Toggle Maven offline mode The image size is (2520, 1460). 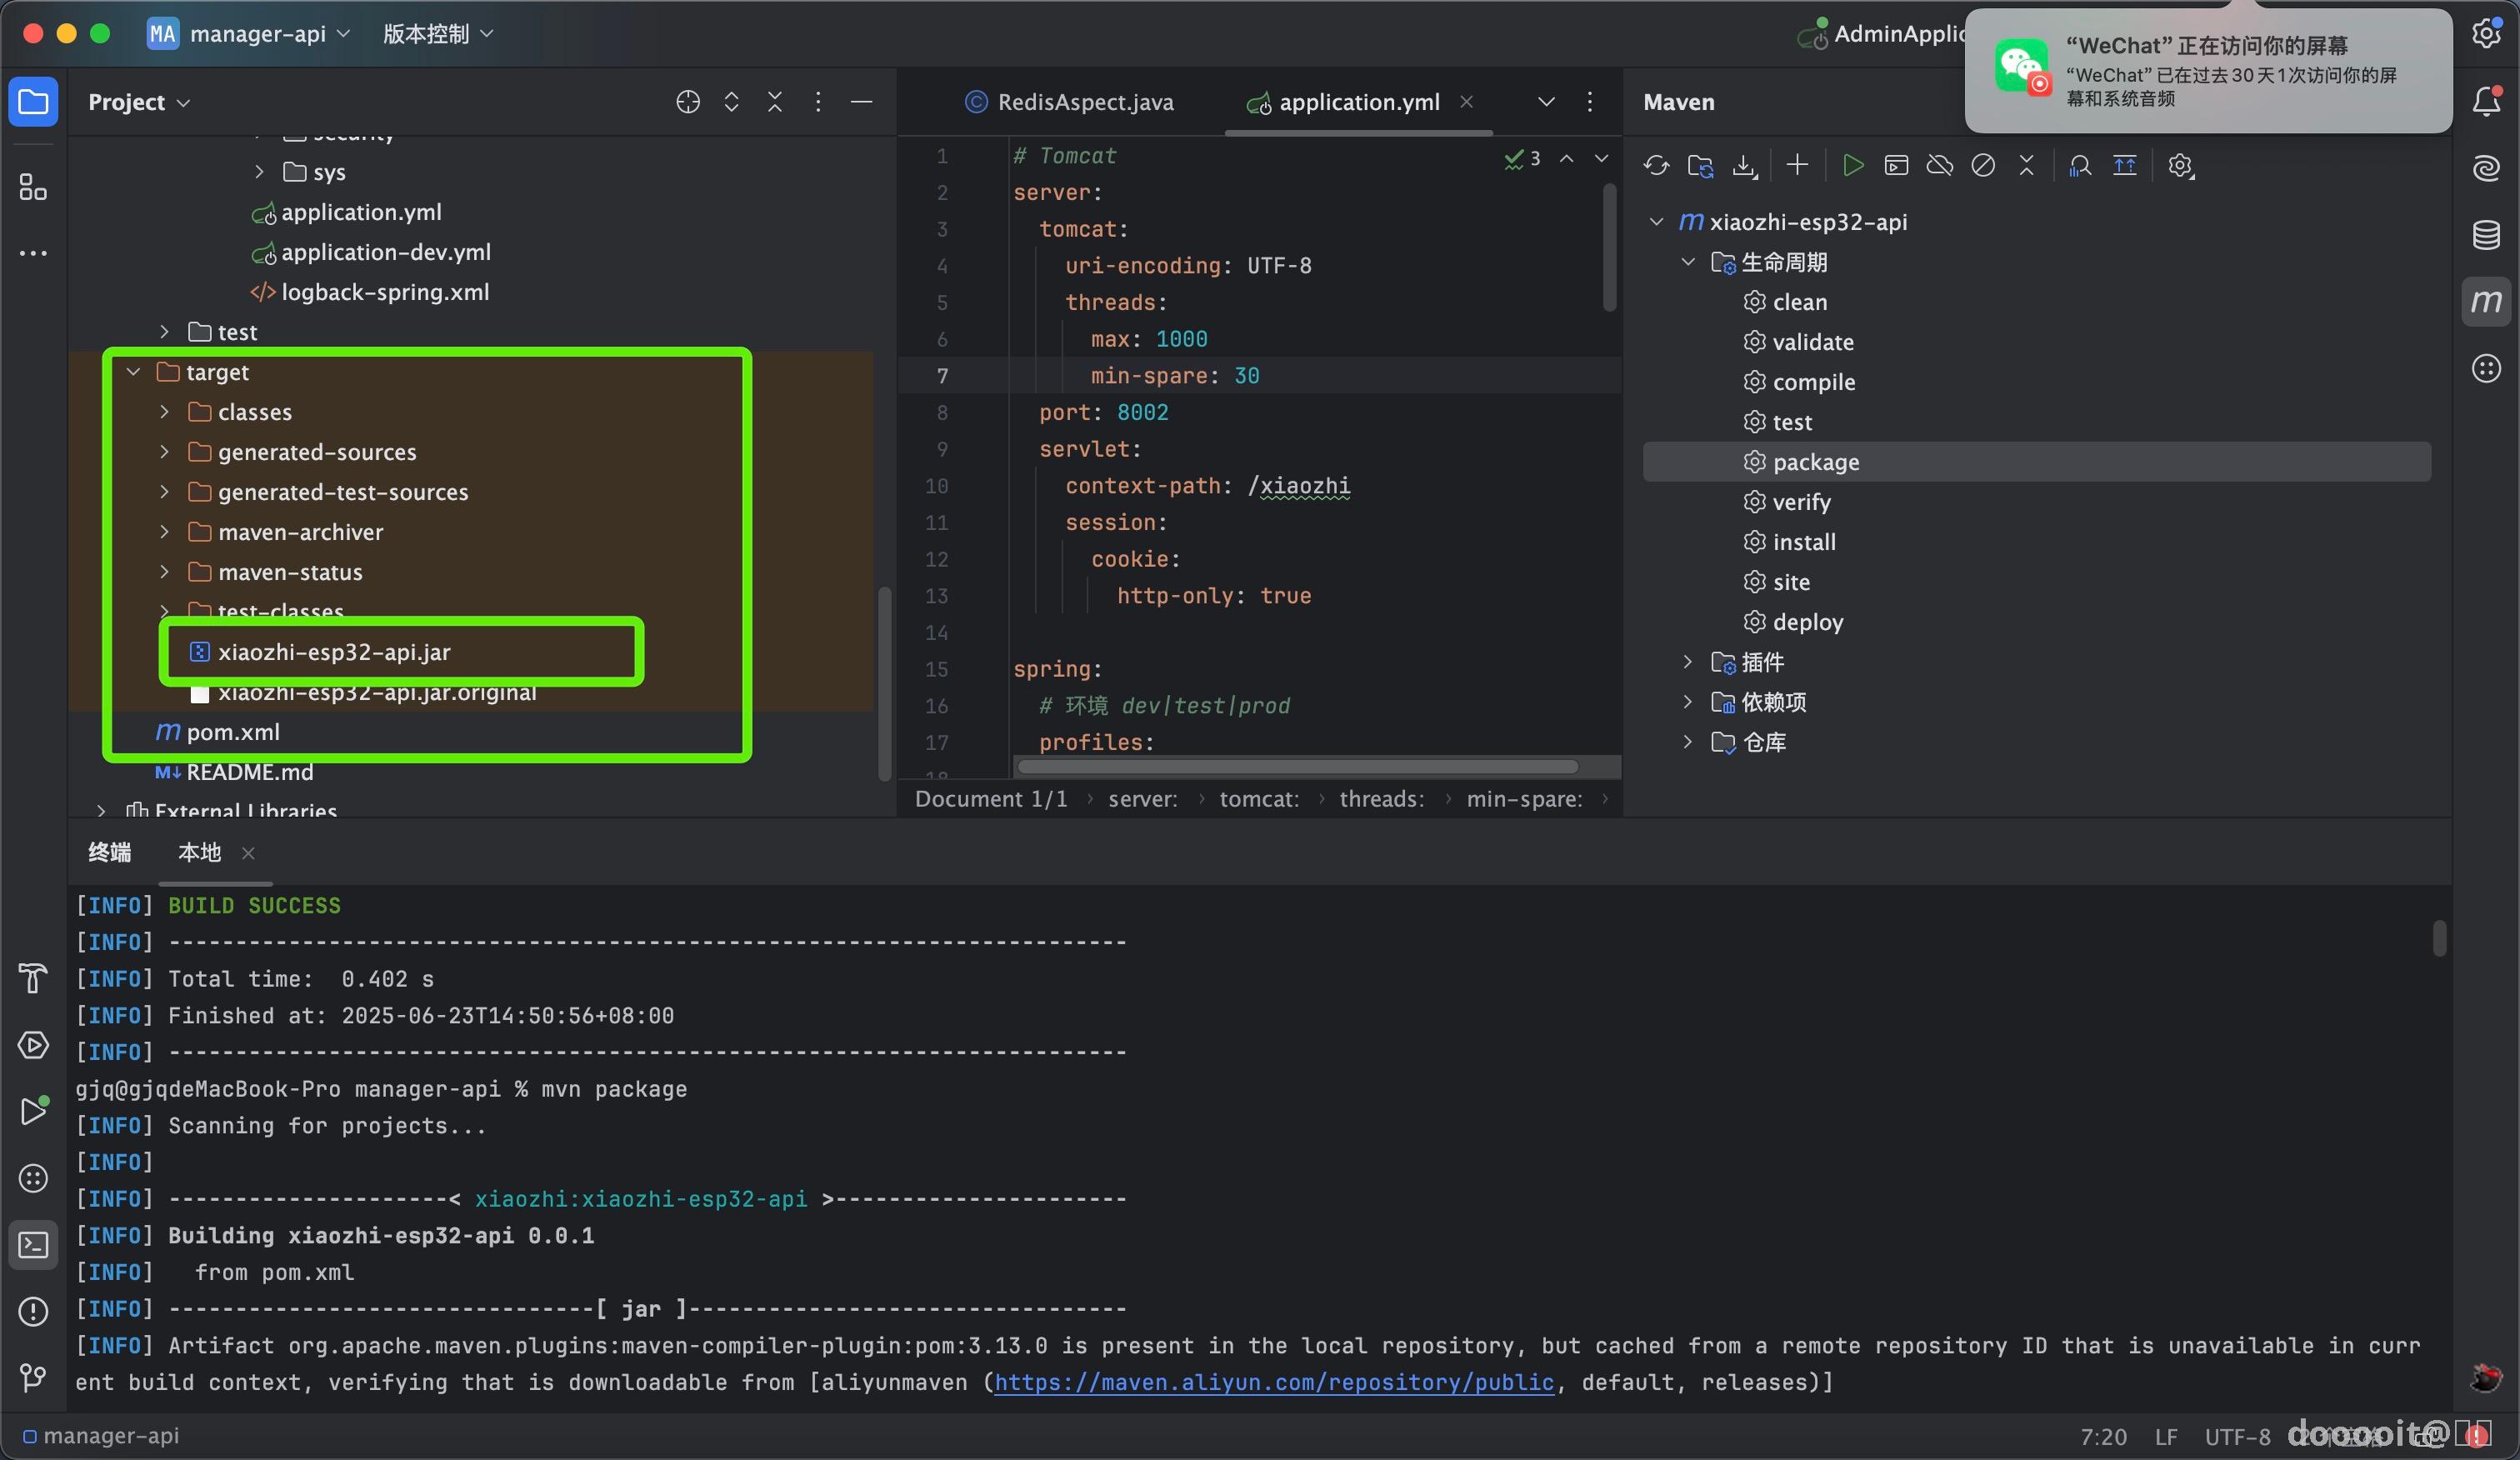(x=1939, y=166)
